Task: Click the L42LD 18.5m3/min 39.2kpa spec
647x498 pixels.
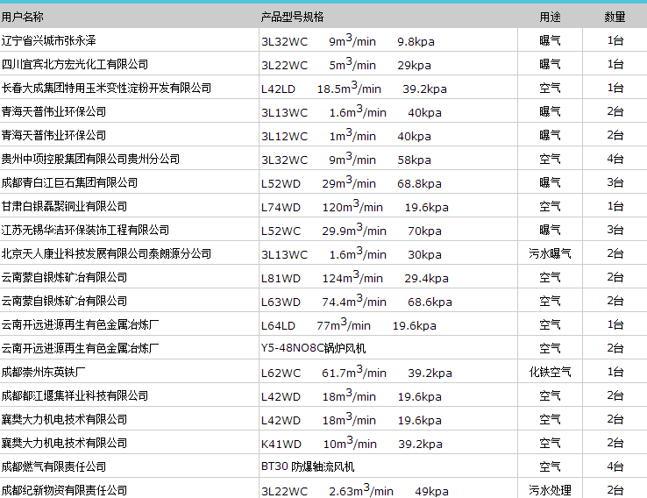Action: coord(354,88)
